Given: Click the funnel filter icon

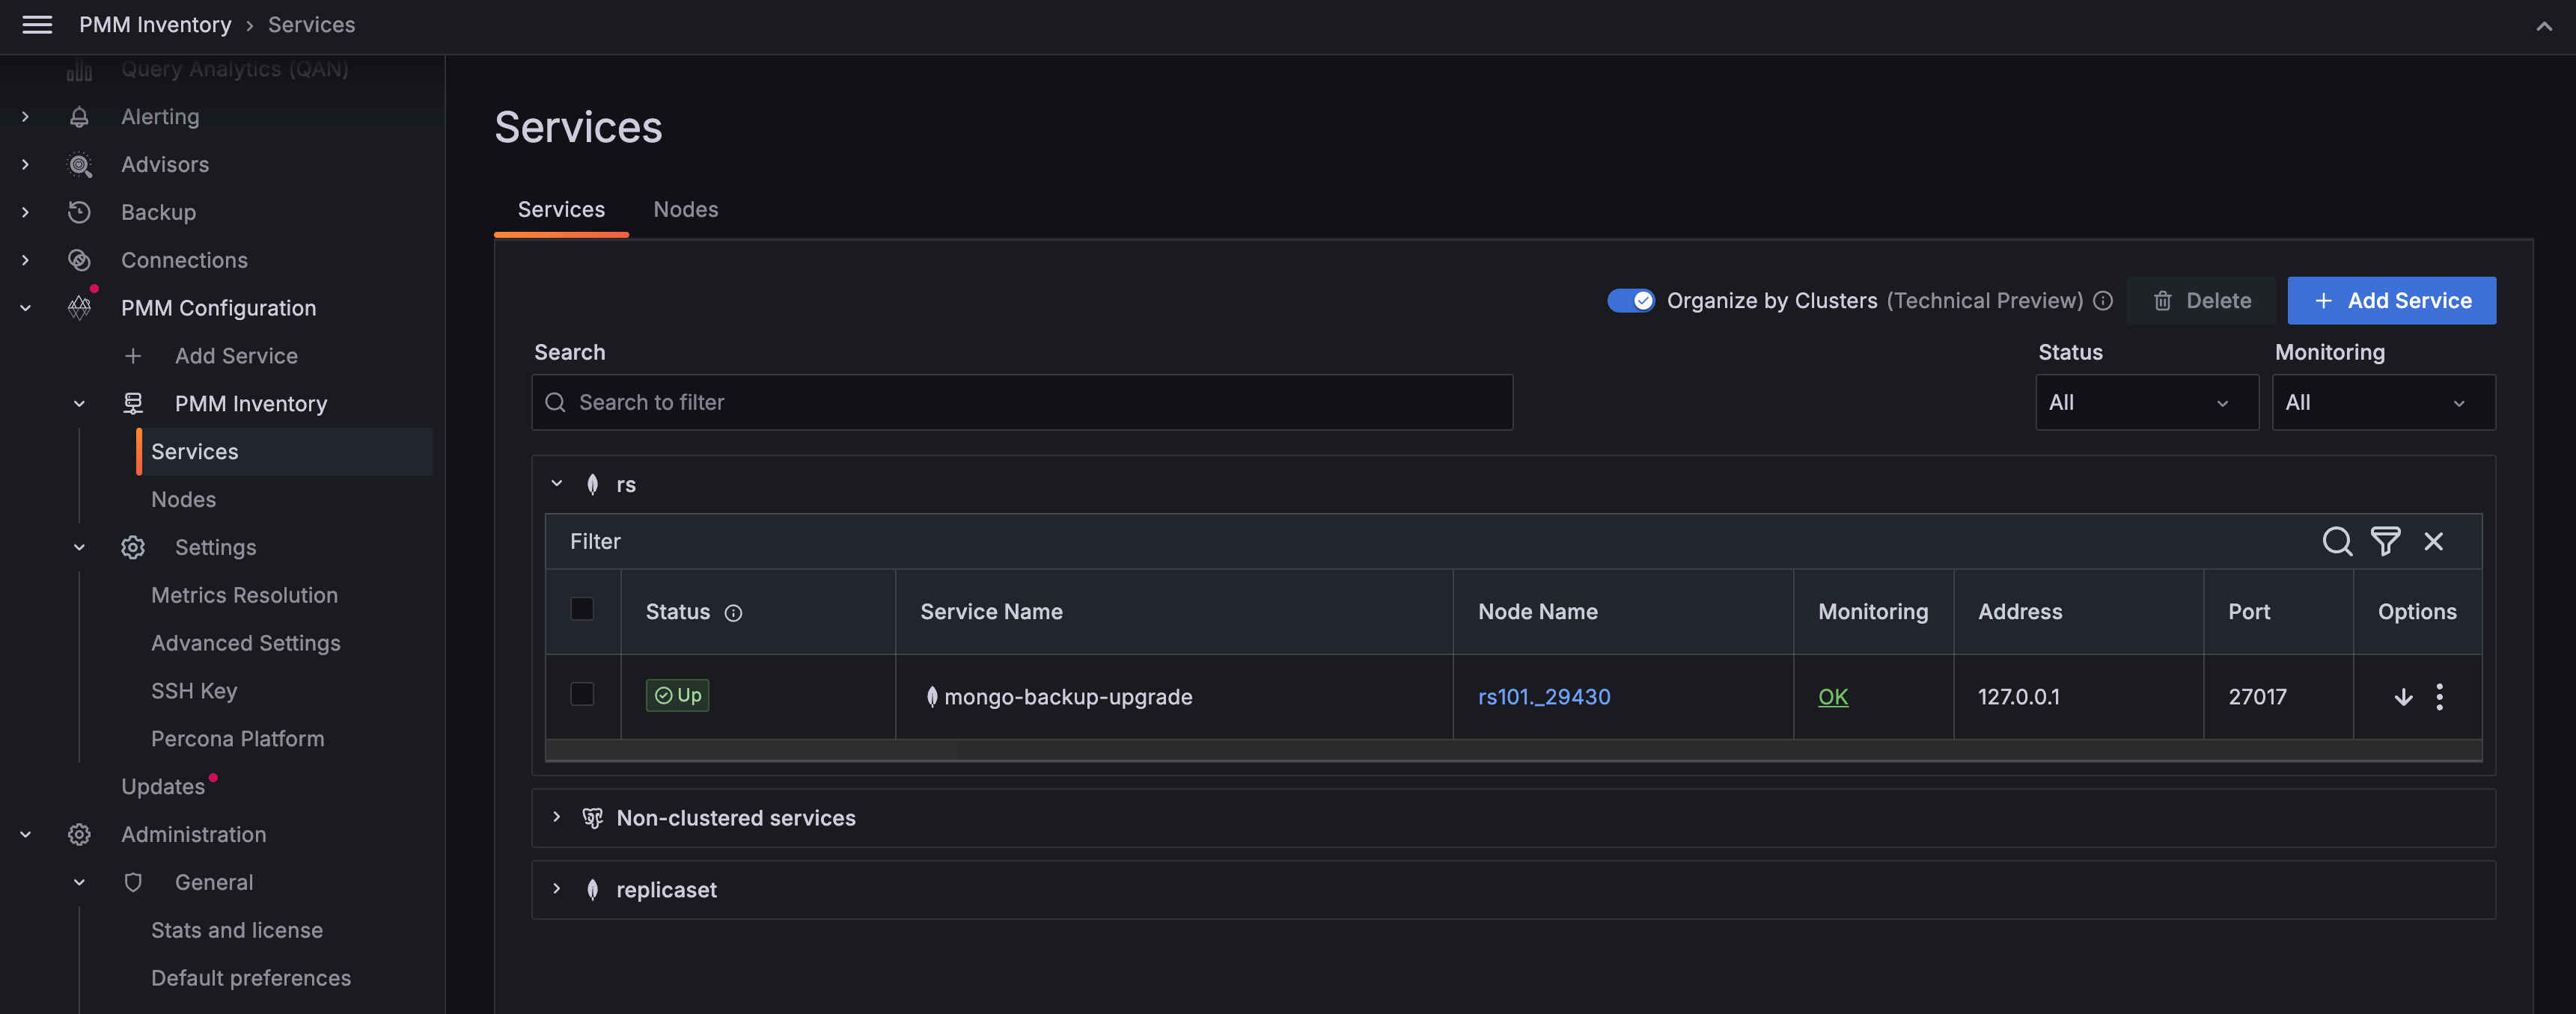Looking at the screenshot, I should [2385, 541].
